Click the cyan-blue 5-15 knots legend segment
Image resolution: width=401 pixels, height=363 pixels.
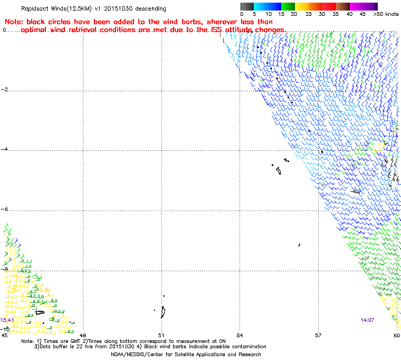(268, 6)
